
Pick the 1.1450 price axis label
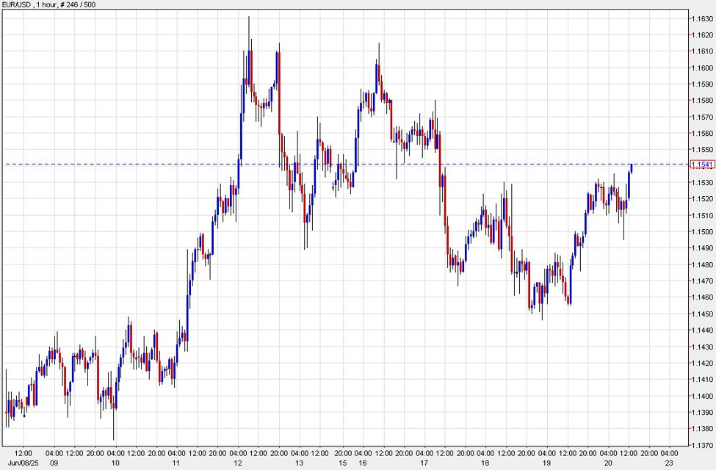point(702,314)
